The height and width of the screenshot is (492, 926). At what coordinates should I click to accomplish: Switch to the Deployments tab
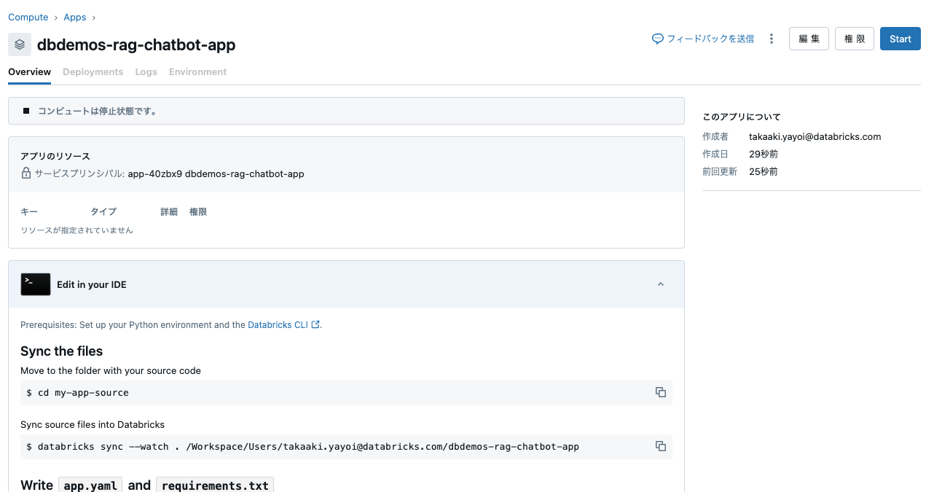pos(93,71)
